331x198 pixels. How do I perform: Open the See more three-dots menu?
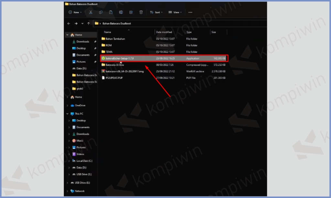[x=190, y=12]
